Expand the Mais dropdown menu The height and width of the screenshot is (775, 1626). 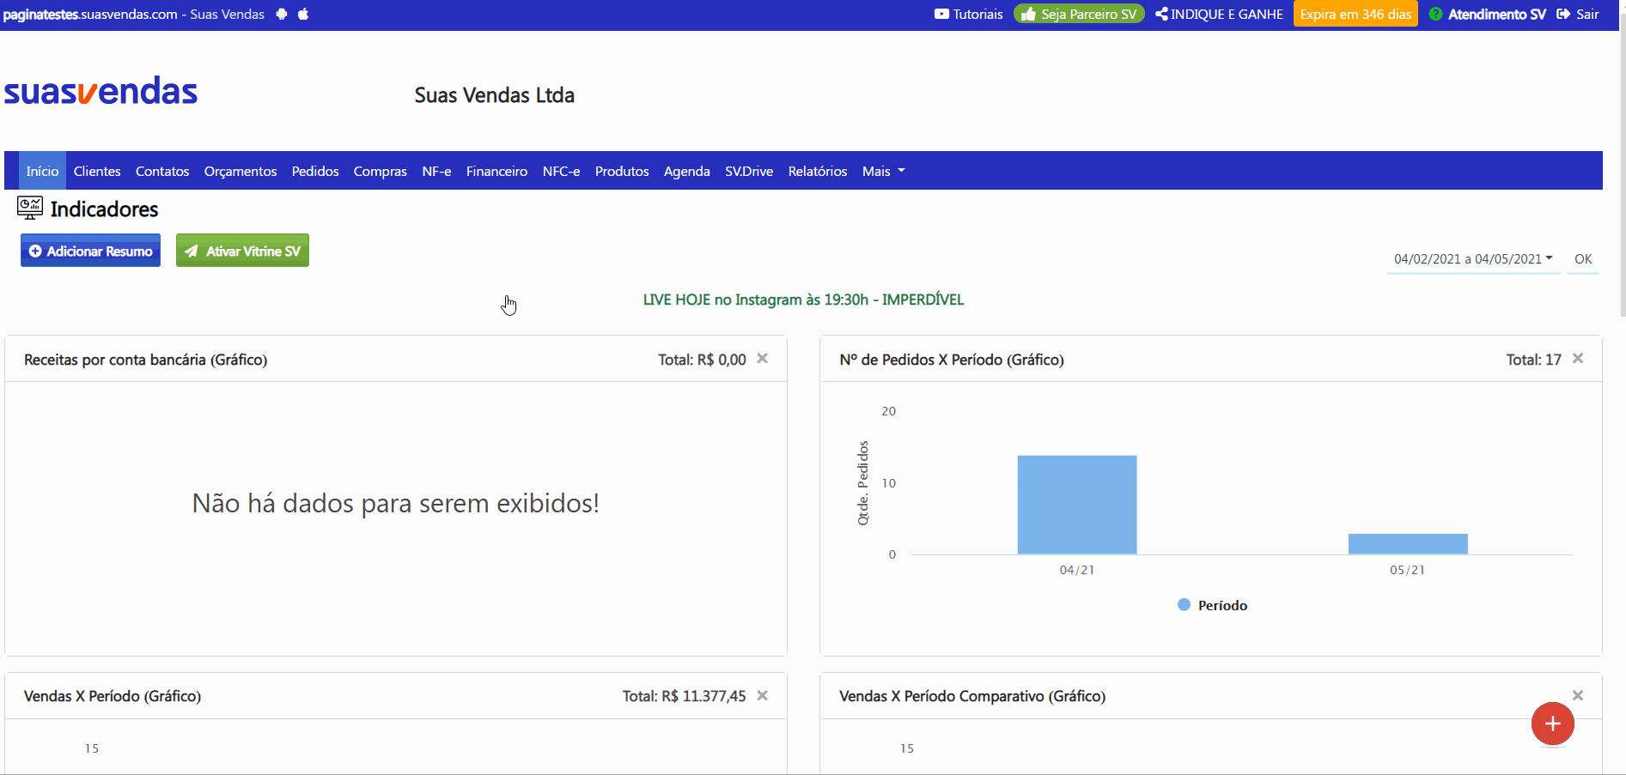[883, 171]
